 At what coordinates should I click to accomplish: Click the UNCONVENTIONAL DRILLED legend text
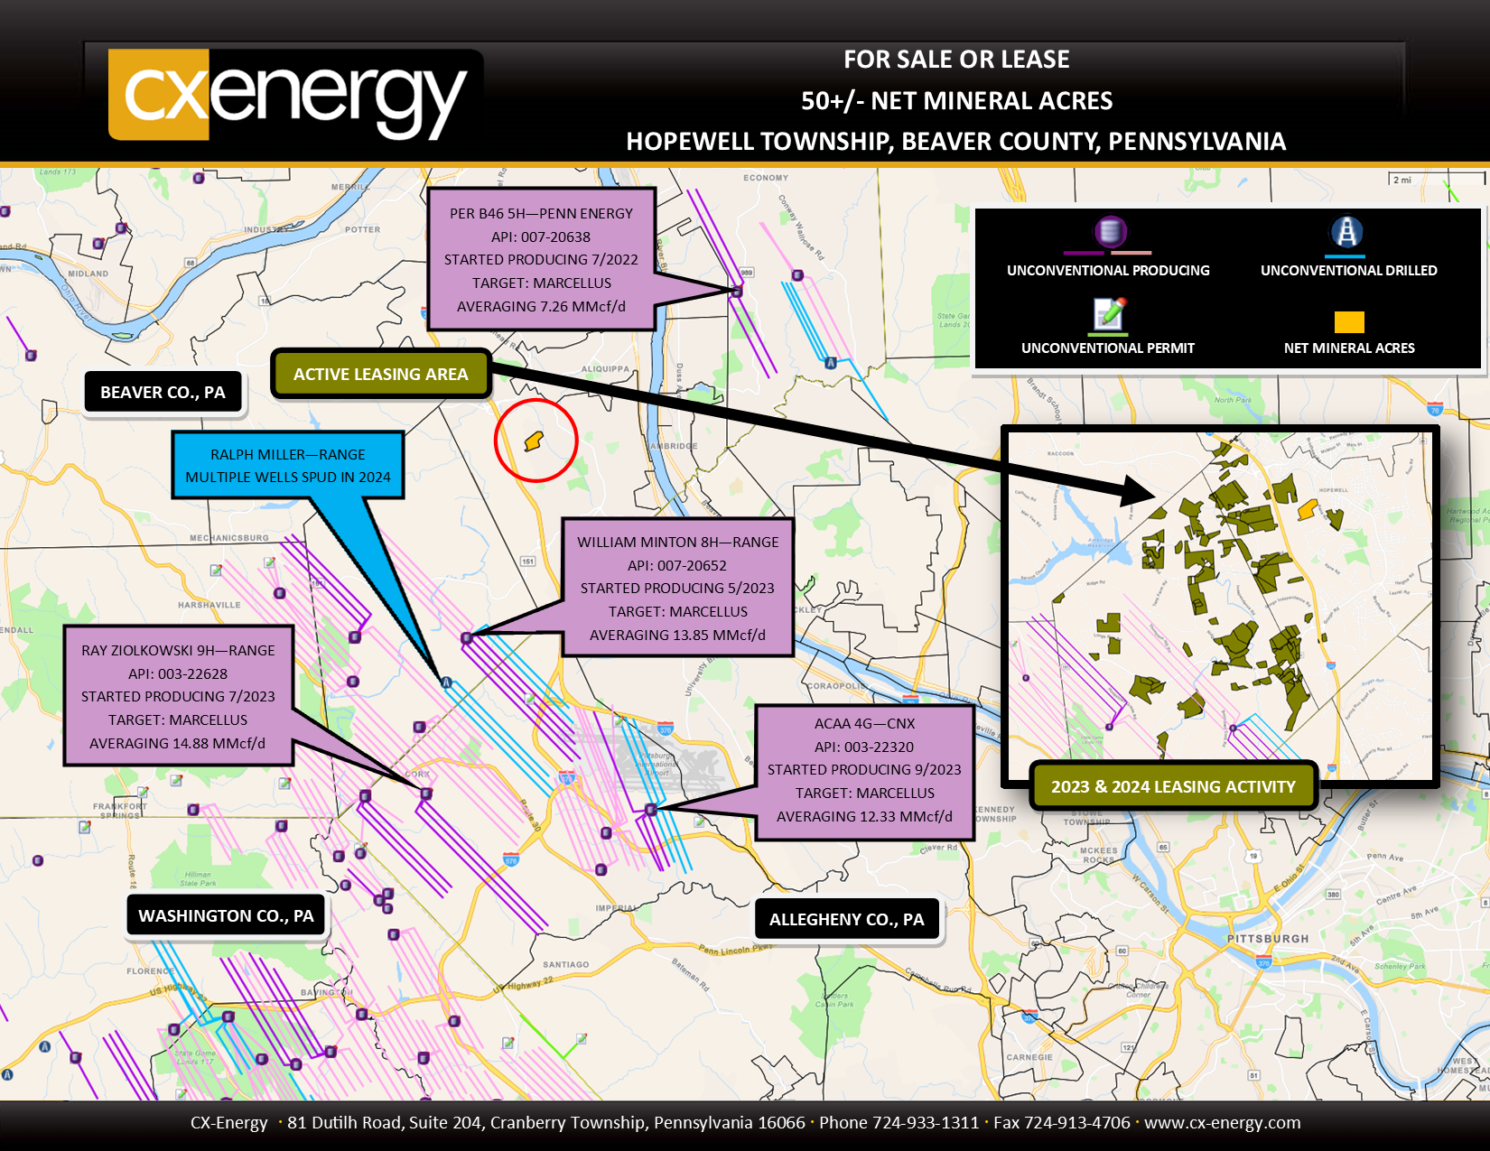[x=1348, y=270]
